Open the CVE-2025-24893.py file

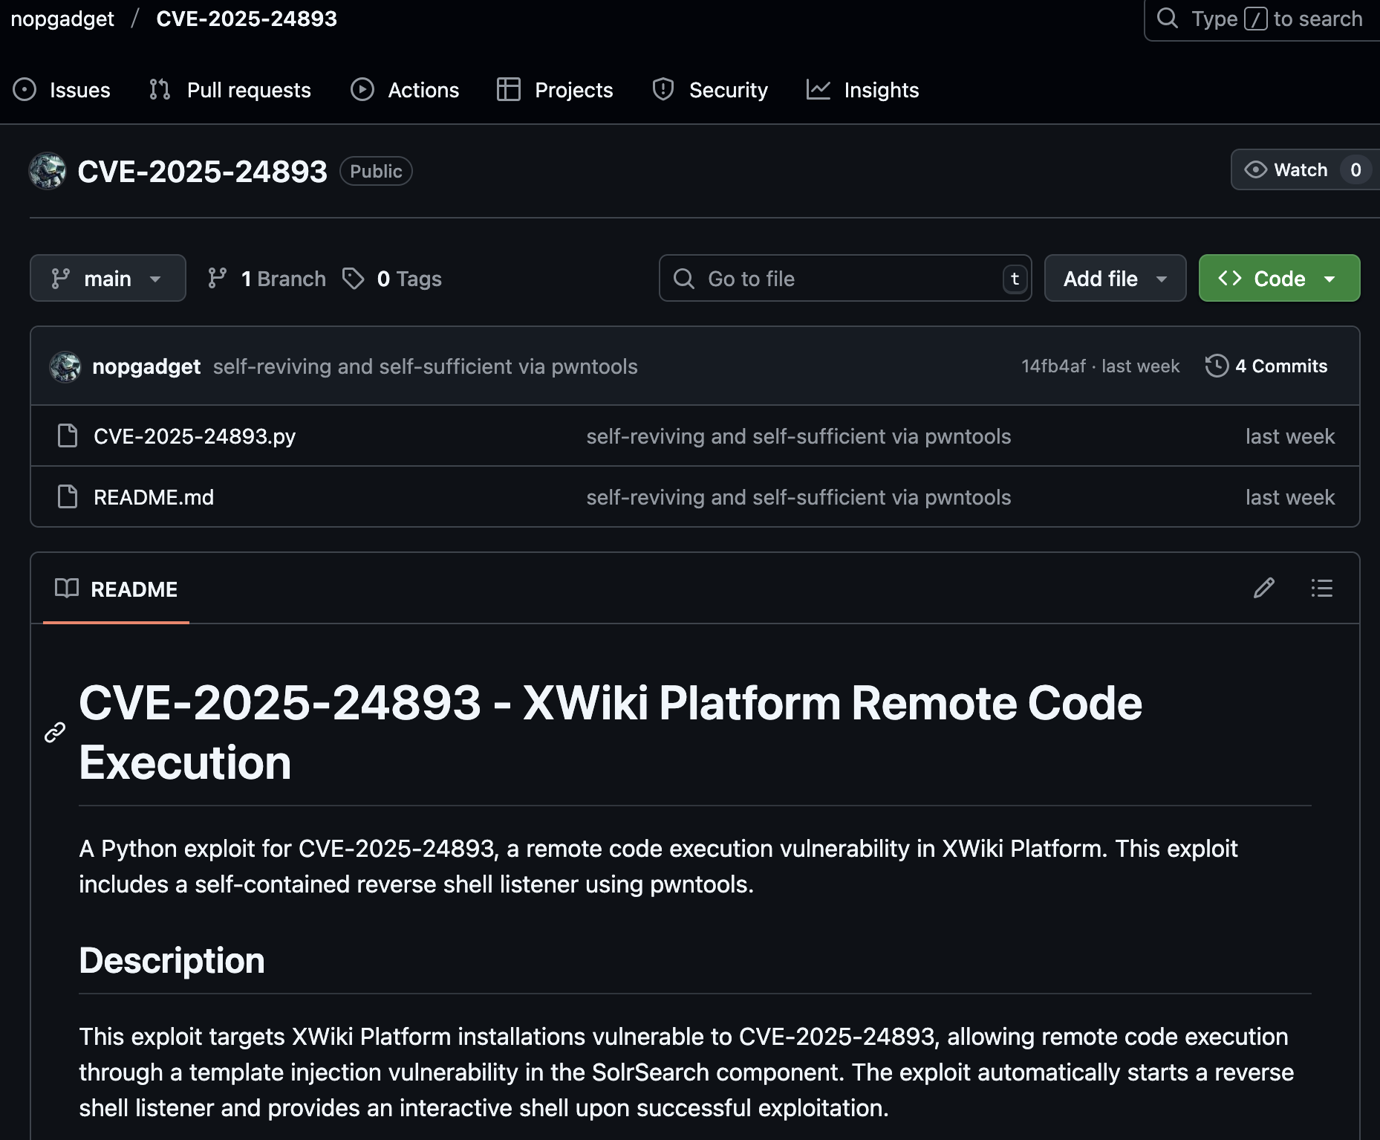pos(195,436)
